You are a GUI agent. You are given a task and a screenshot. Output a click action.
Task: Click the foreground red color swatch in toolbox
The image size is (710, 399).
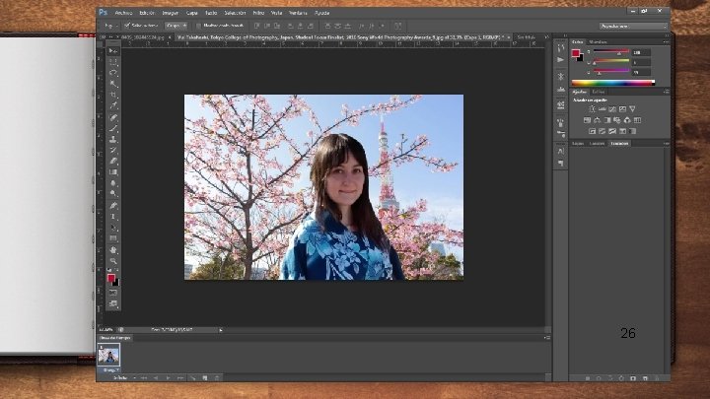pos(110,278)
